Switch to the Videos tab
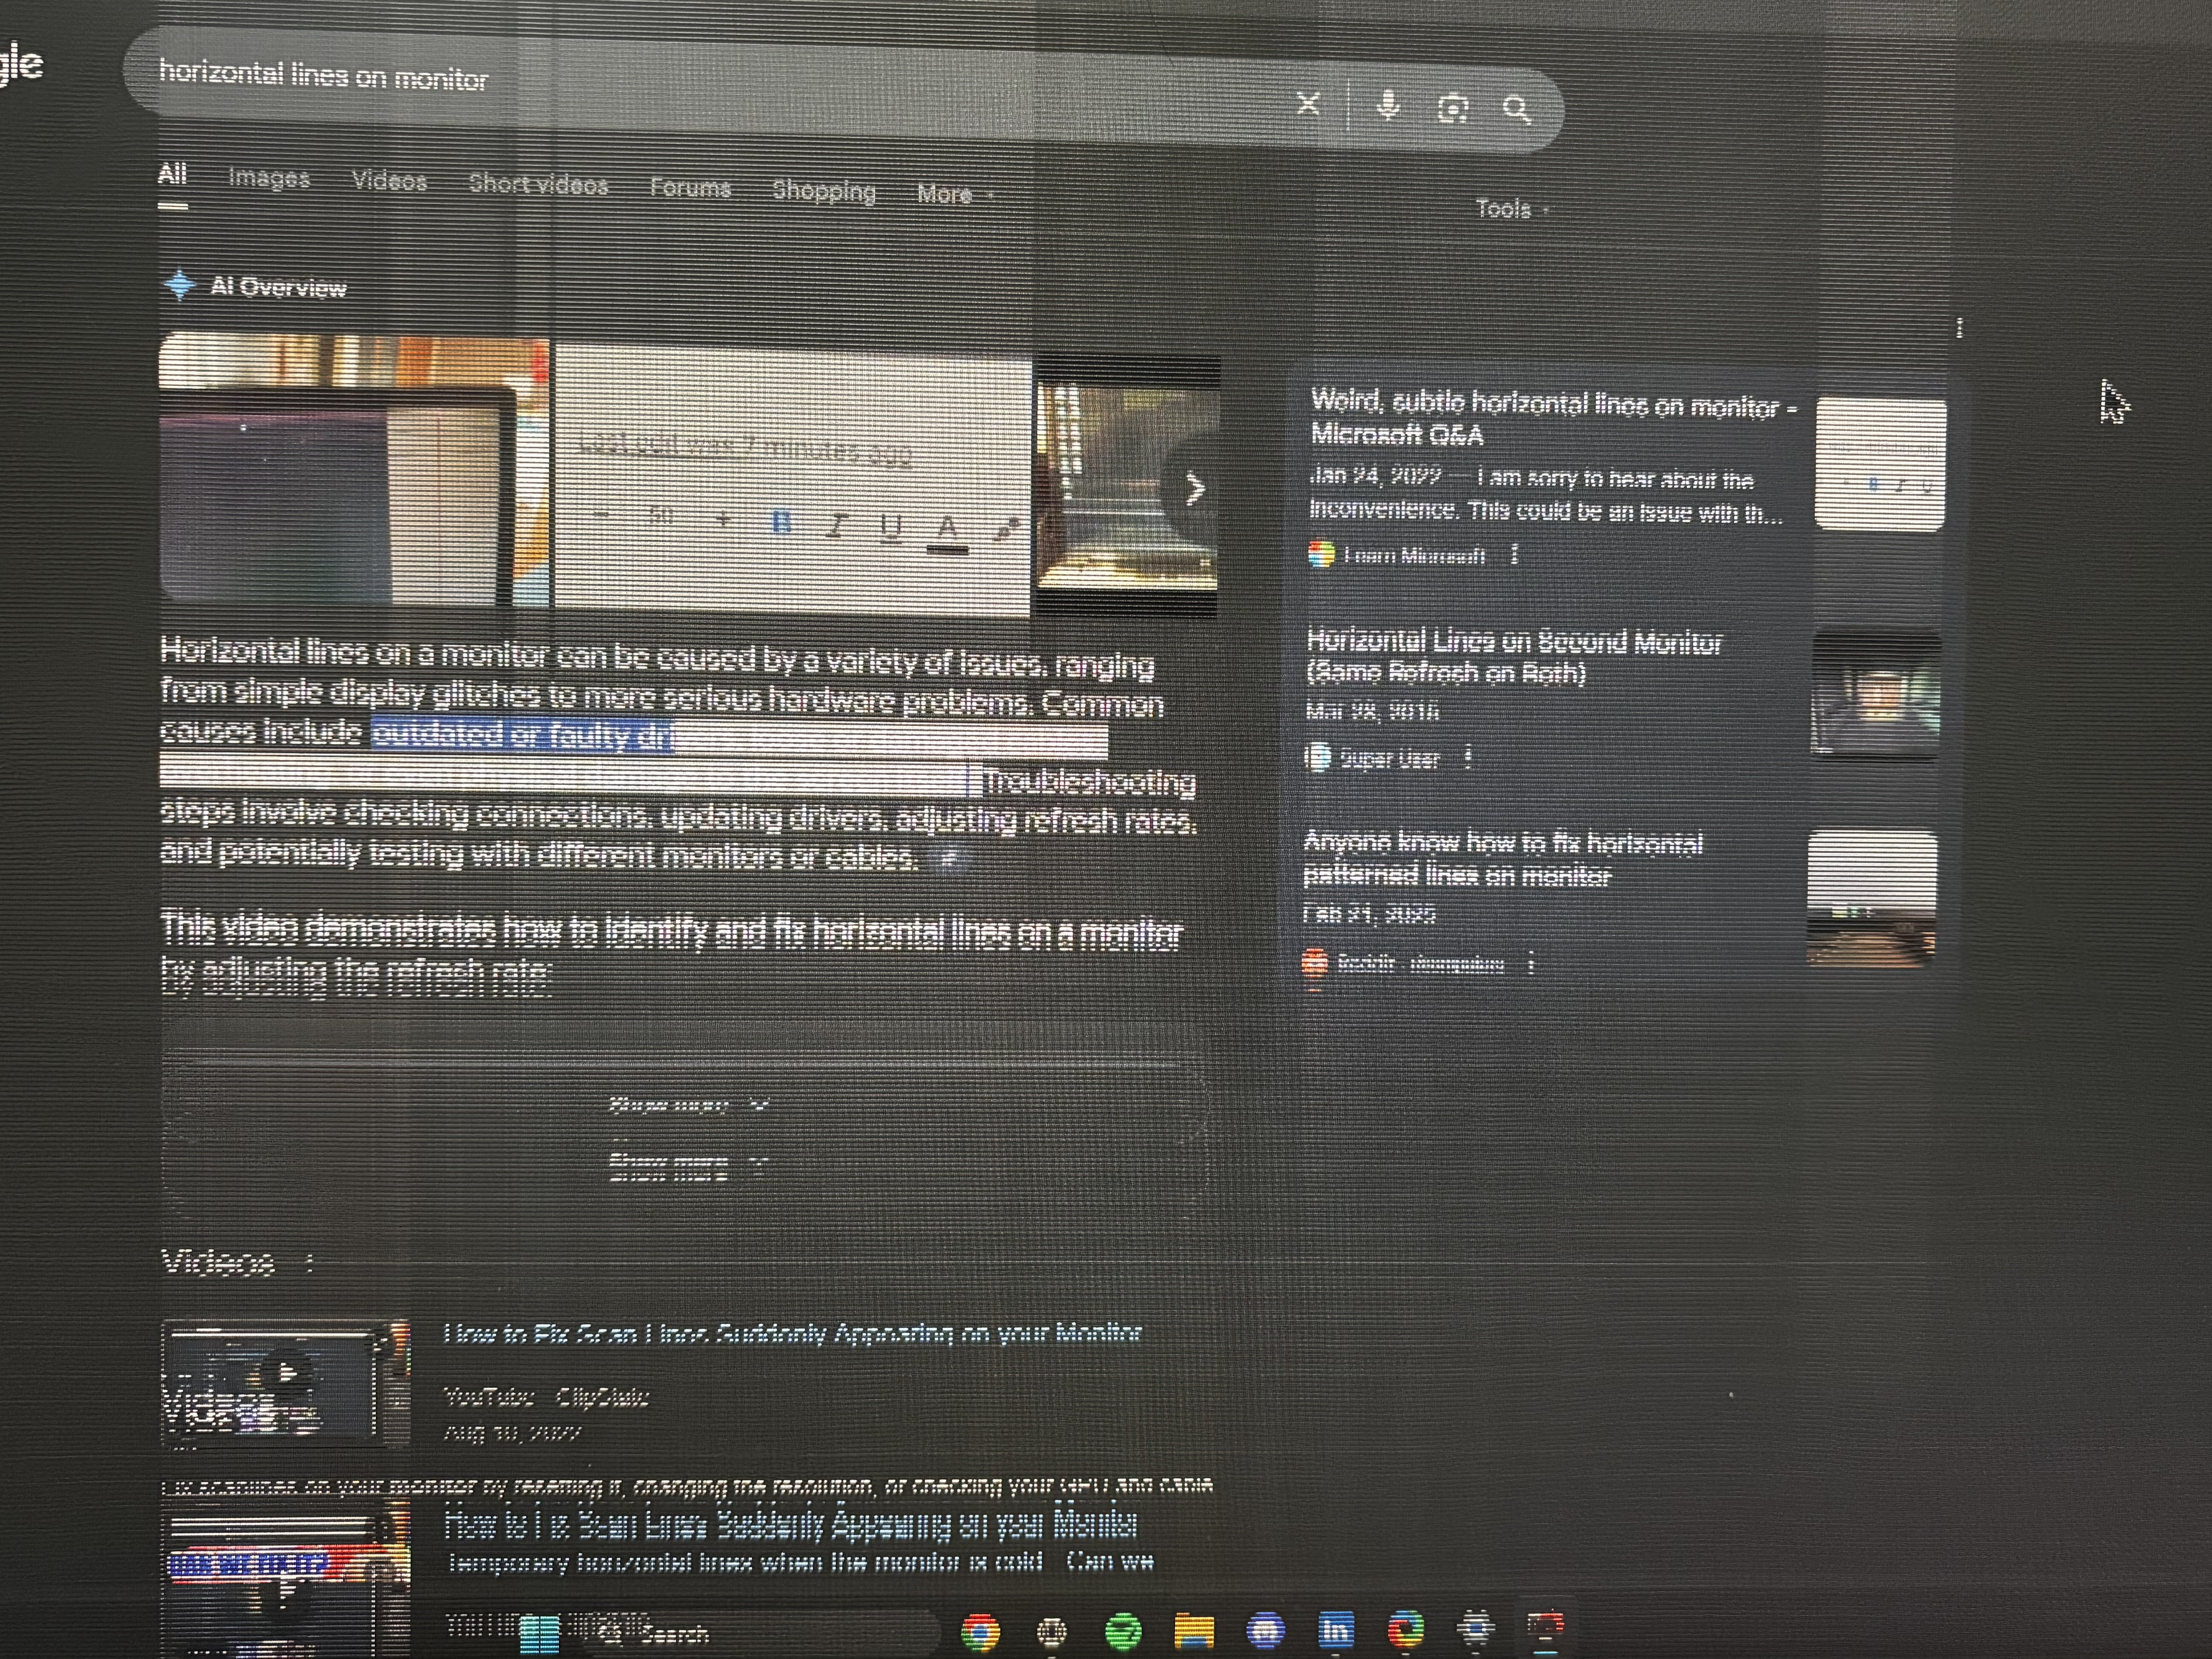The image size is (2212, 1659). [389, 181]
